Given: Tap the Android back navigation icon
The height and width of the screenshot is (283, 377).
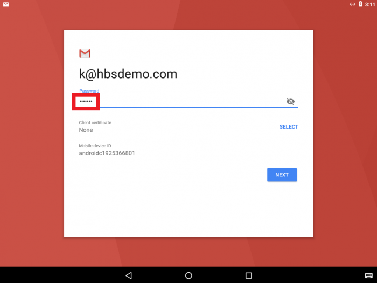Looking at the screenshot, I should 129,275.
